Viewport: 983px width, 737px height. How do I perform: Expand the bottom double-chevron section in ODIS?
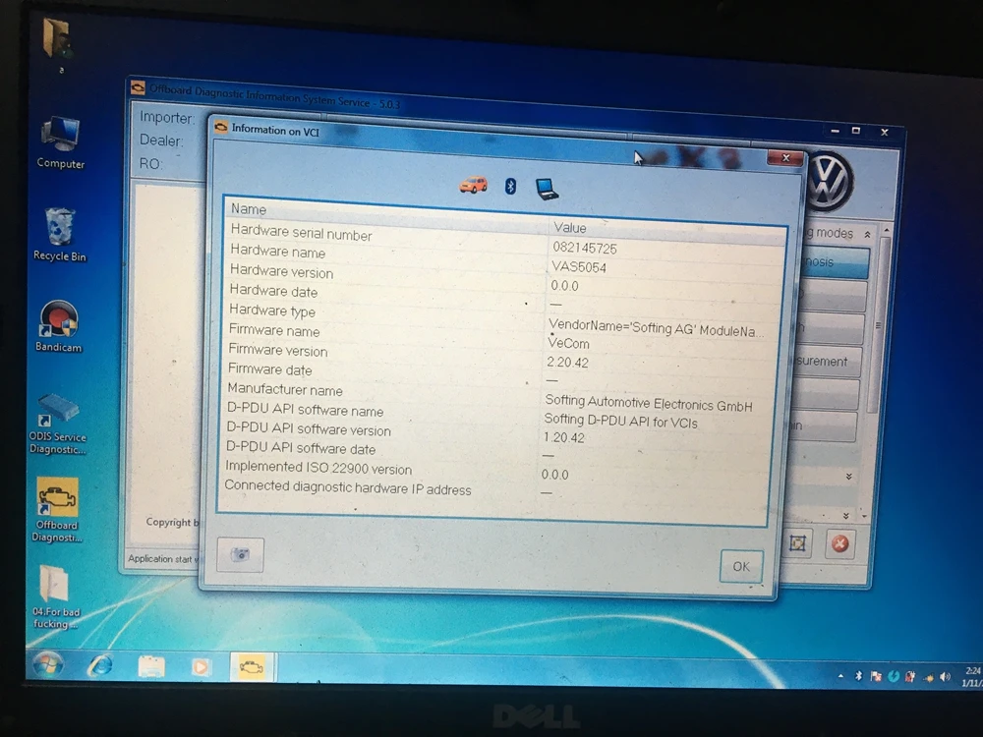coord(845,516)
